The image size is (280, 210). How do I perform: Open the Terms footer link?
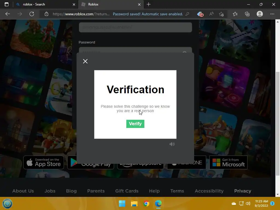[177, 191]
